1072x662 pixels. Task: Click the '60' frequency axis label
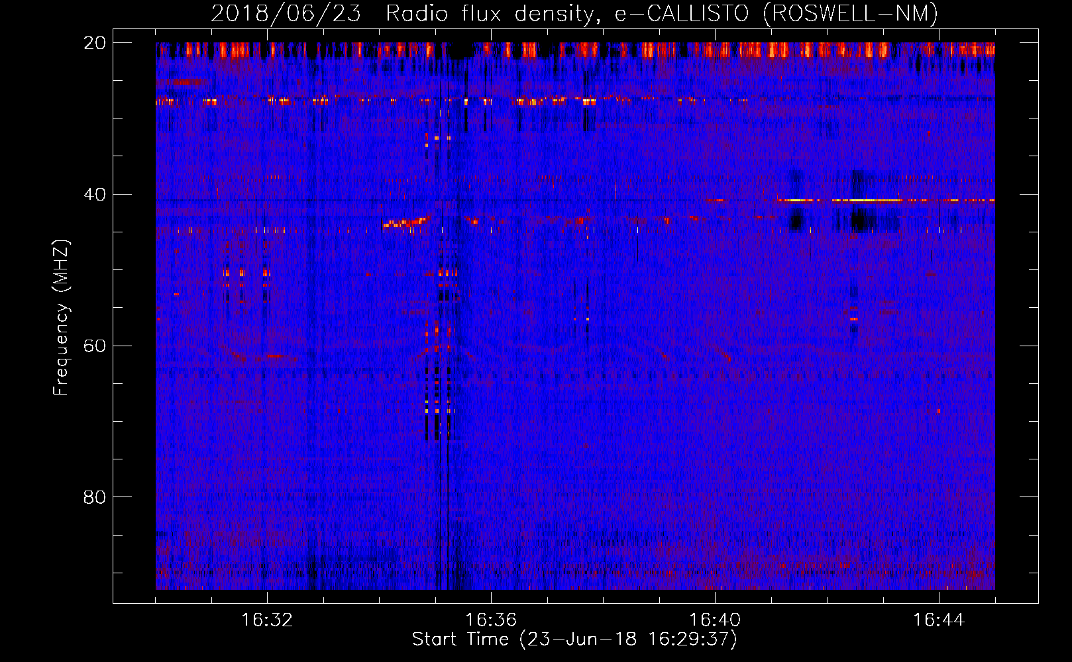click(94, 346)
